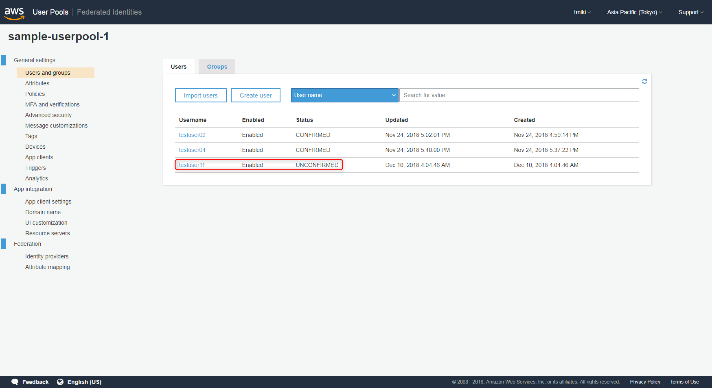Screen dimensions: 712x388
Task: Open the Asia Pacific (Tokyo) region selector
Action: point(634,12)
